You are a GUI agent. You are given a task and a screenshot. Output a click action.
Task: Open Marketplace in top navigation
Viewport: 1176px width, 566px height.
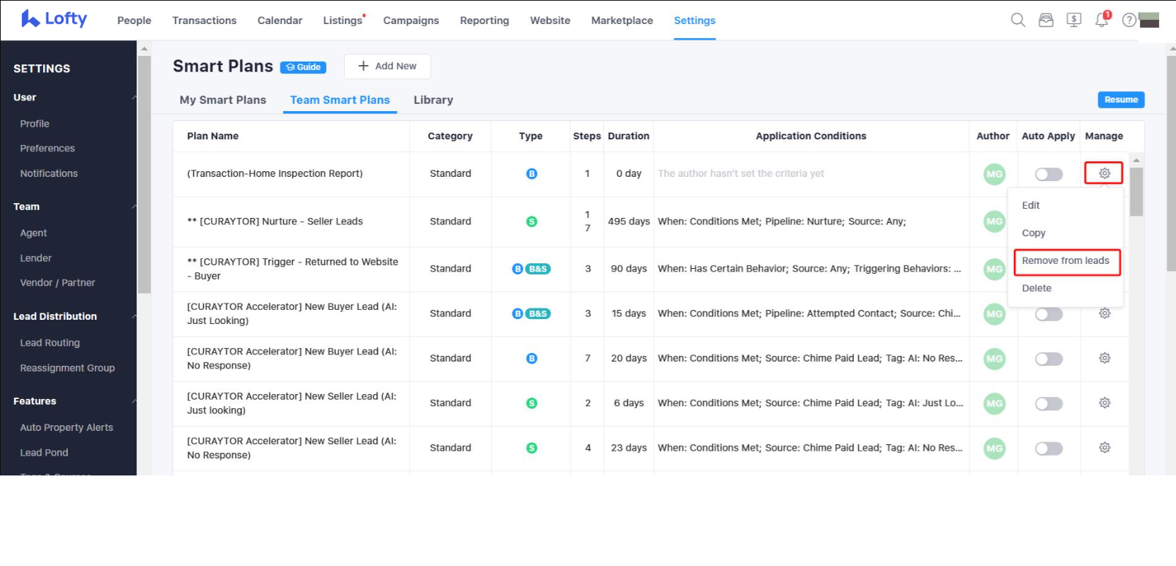622,21
